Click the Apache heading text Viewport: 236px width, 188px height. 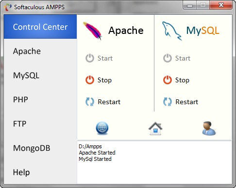[126, 31]
